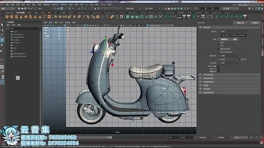264x148 pixels.
Task: Switch to the 多边形建模 shelf tab
Action: click(21, 12)
